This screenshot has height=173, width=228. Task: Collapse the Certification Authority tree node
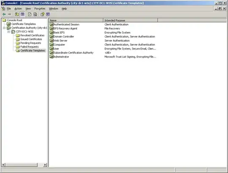pos(4,28)
